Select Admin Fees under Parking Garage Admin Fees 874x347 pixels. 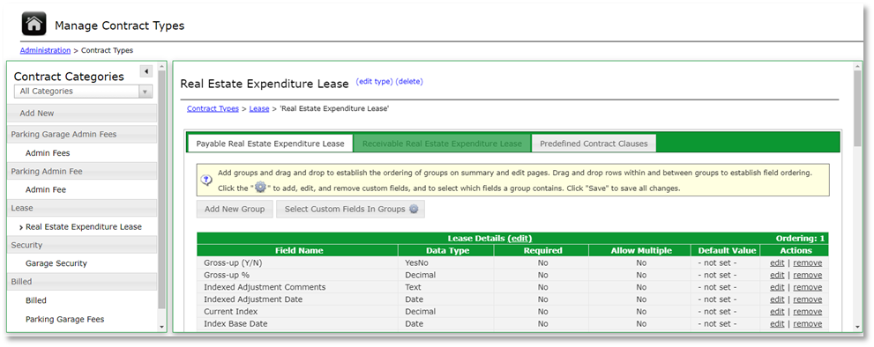(48, 152)
